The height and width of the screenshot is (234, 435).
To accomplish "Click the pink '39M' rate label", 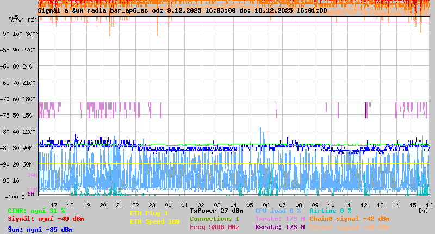I will coord(32,175).
